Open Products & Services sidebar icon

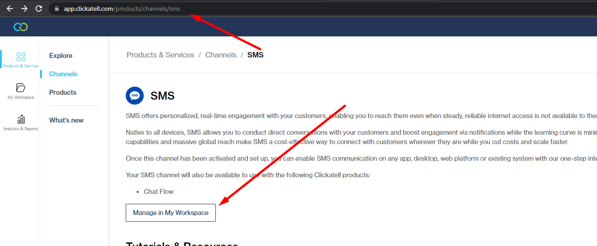21,57
